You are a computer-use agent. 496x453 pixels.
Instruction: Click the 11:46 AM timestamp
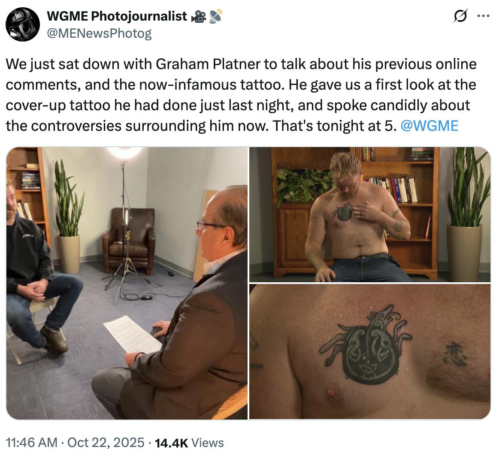pos(31,442)
